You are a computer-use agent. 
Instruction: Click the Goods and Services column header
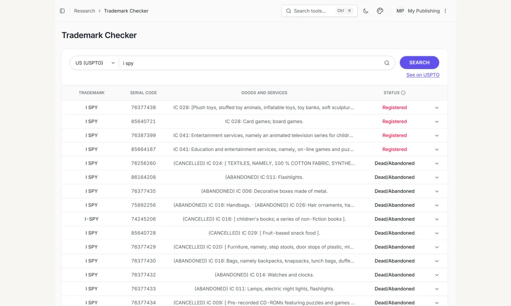pos(264,93)
